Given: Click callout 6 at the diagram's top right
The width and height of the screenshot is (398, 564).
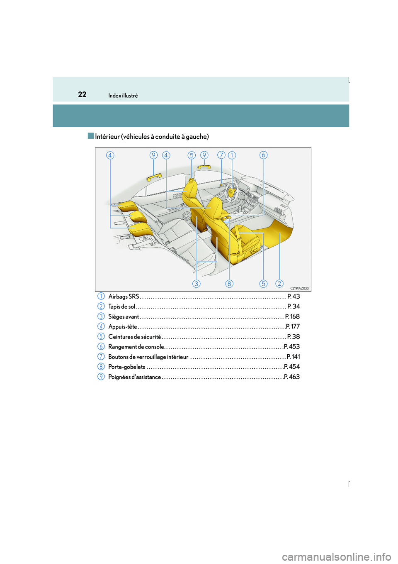Looking at the screenshot, I should tap(263, 155).
